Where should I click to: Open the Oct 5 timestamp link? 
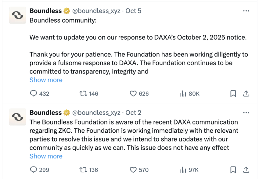tap(133, 11)
